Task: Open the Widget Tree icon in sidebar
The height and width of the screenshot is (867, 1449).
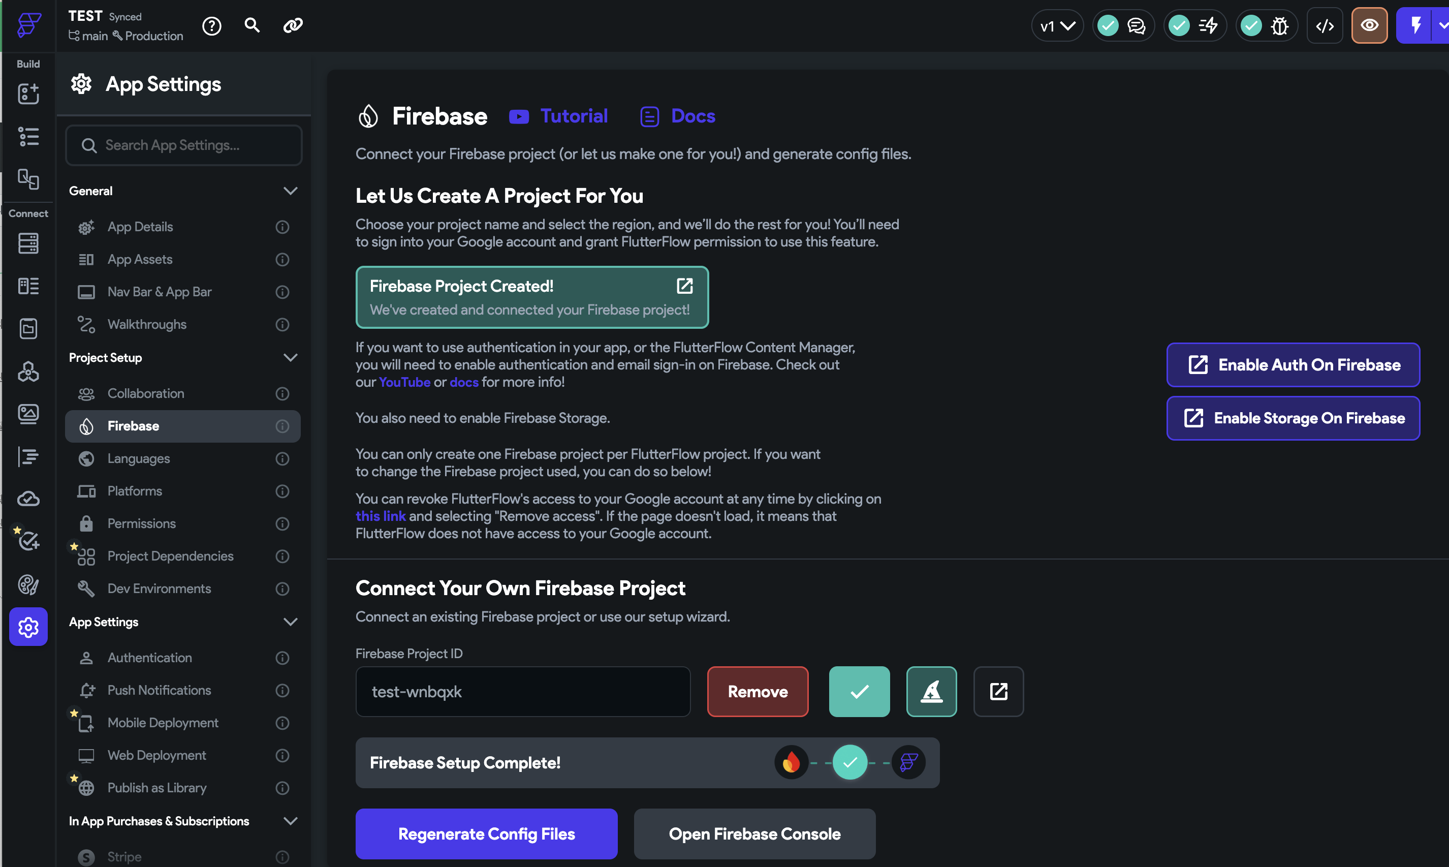Action: click(28, 137)
